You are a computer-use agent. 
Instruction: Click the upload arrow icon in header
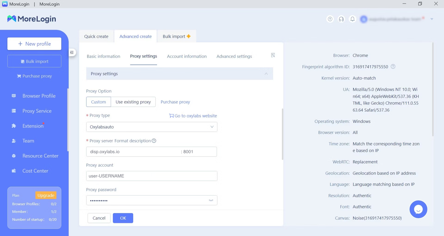(x=330, y=19)
